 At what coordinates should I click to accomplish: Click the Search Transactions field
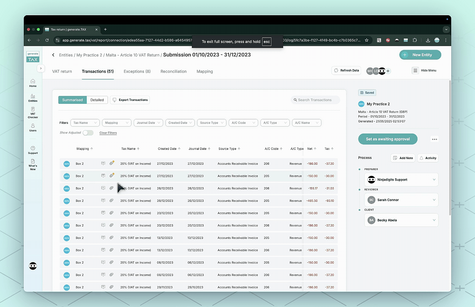[x=315, y=100]
